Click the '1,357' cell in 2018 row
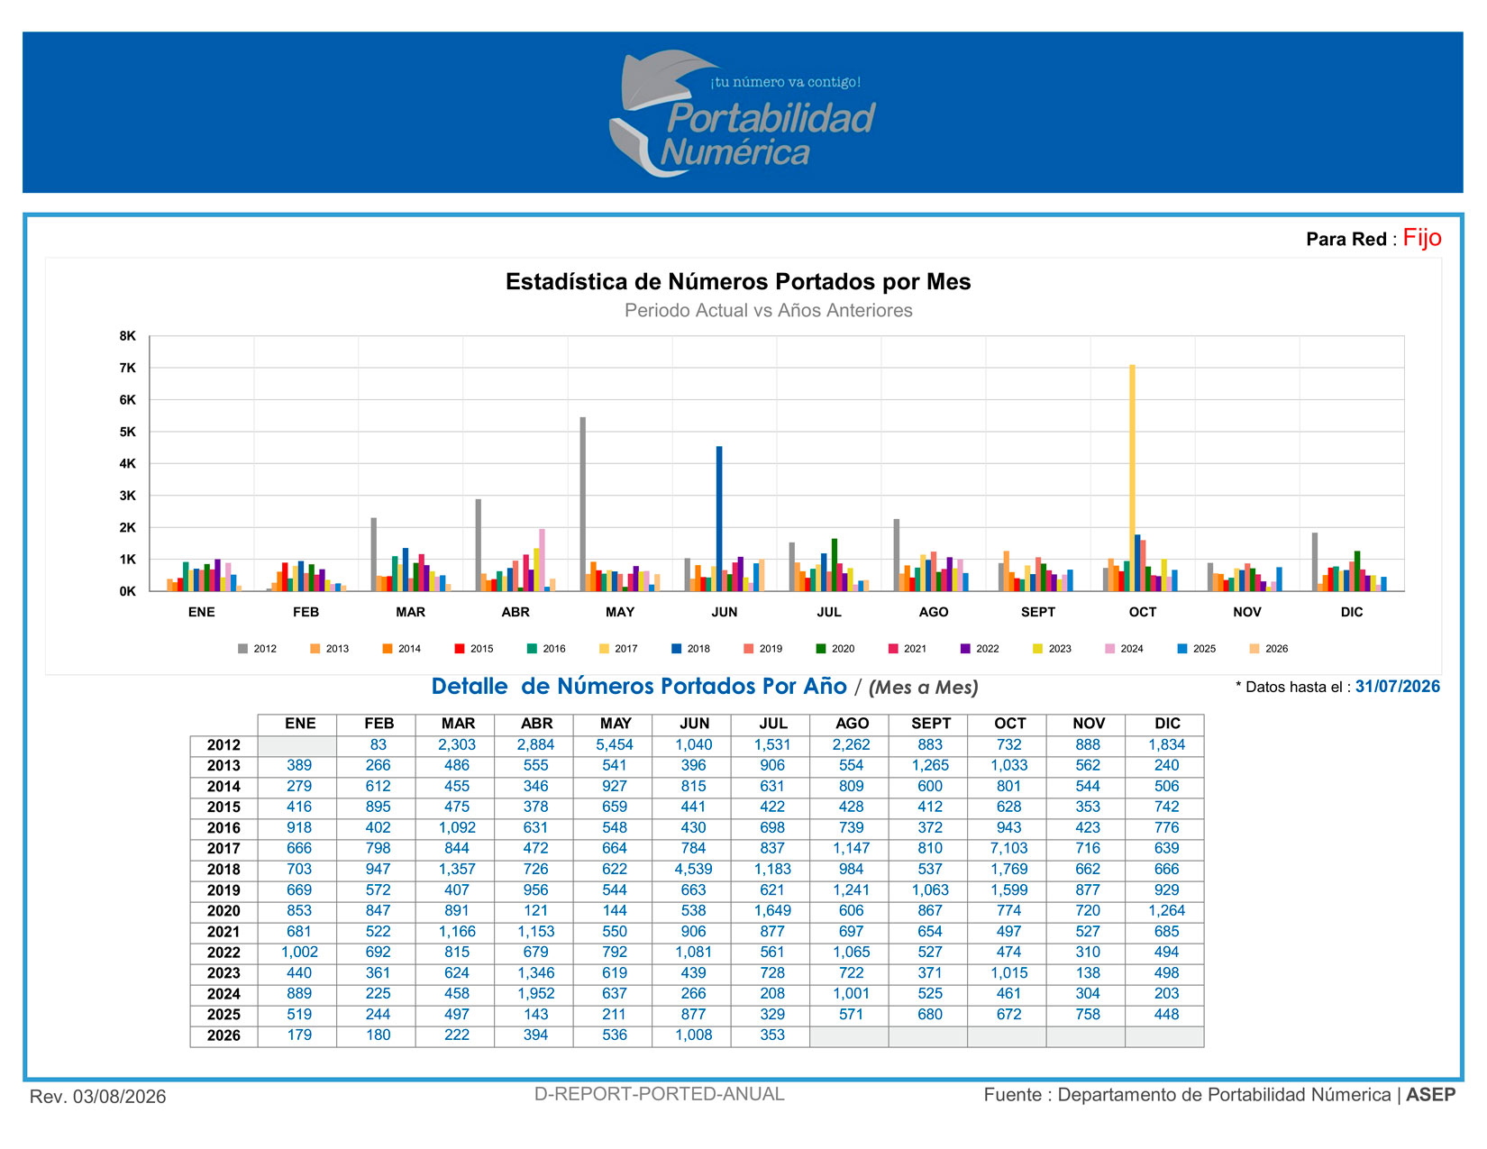1487x1149 pixels. tap(457, 870)
